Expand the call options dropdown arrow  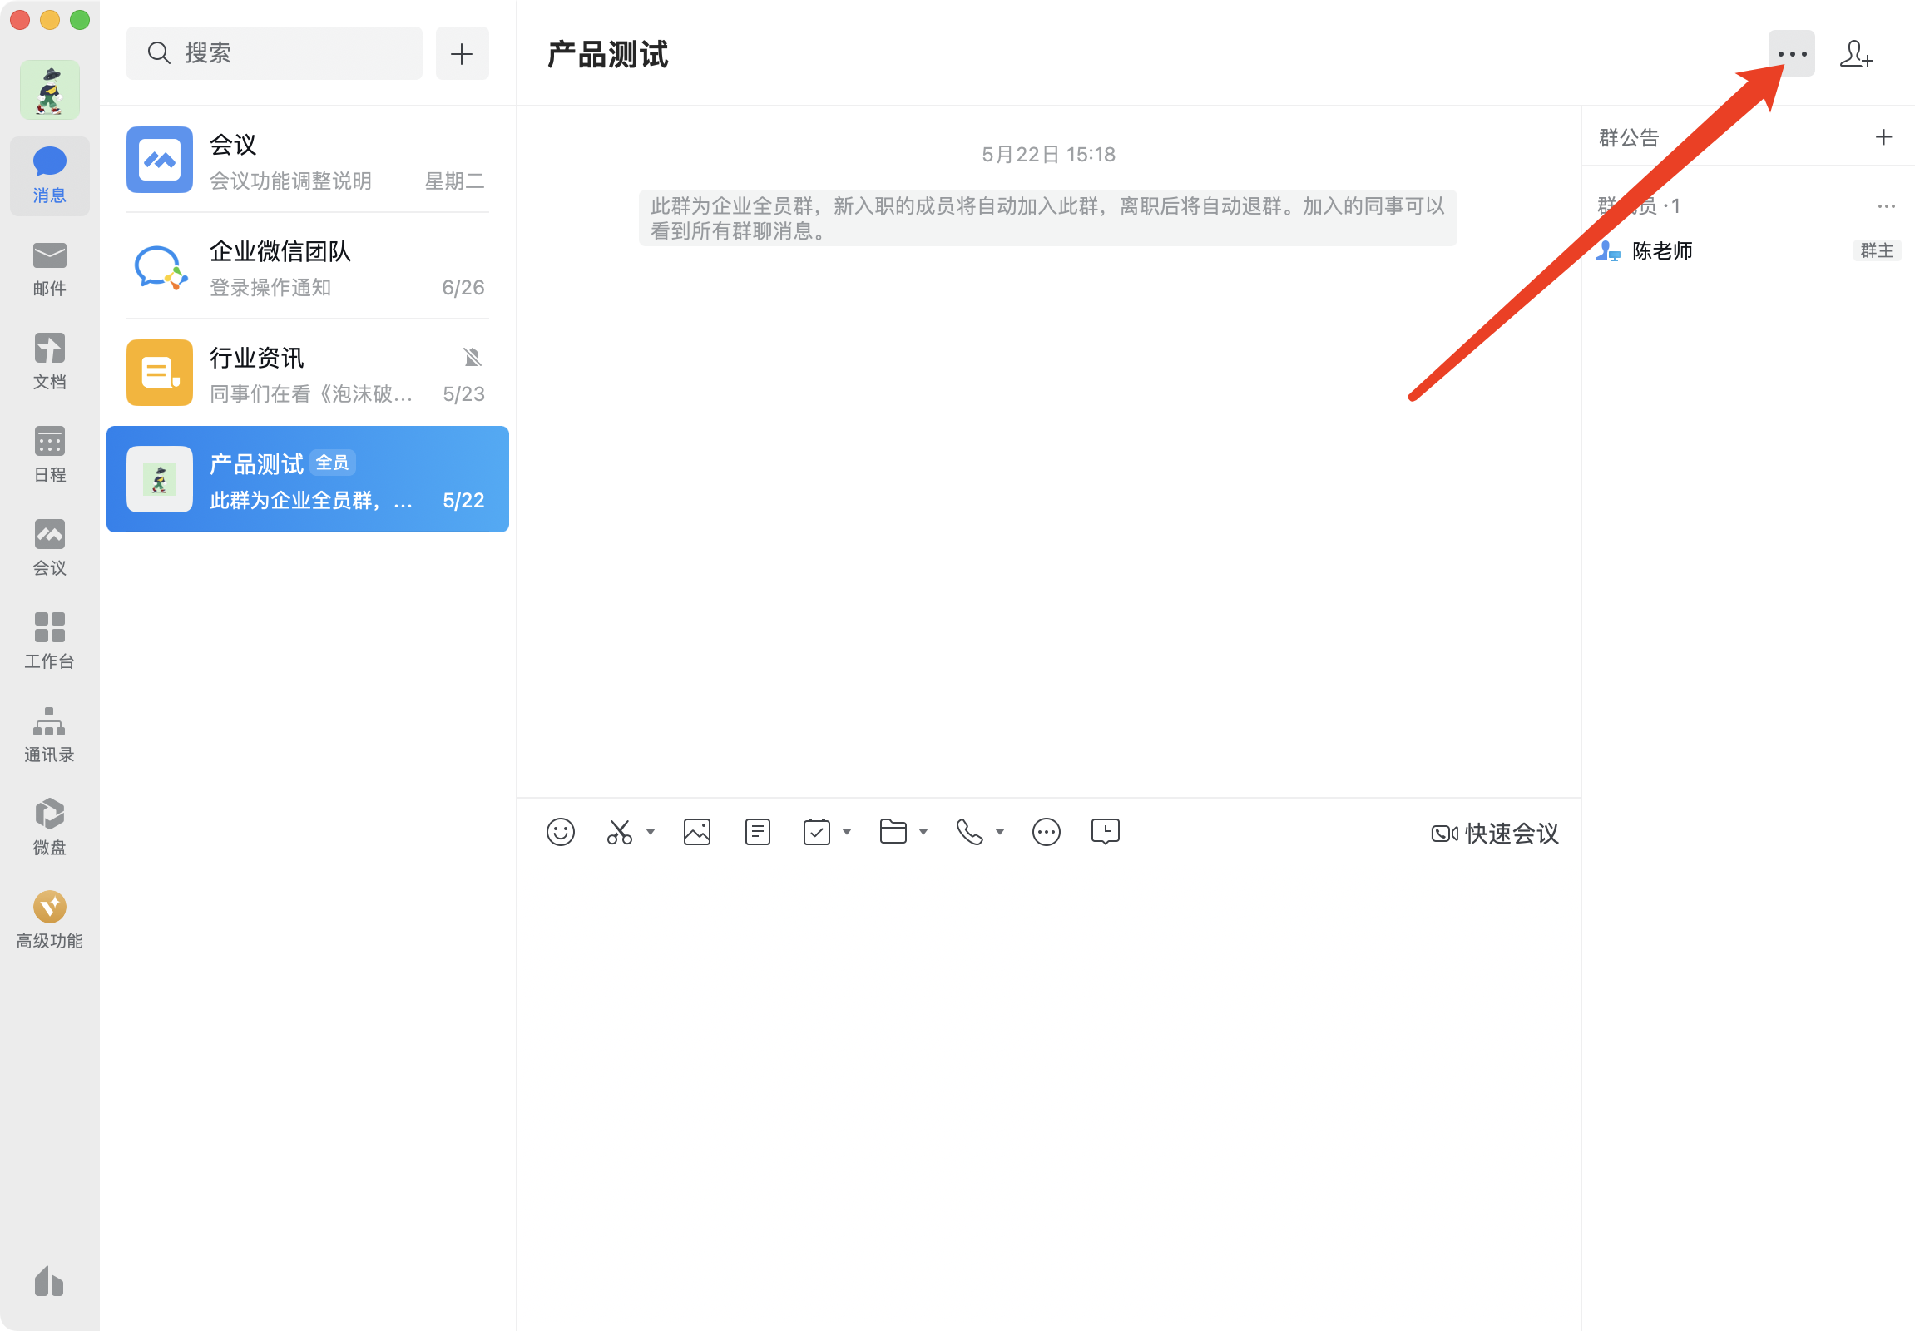pyautogui.click(x=1000, y=833)
